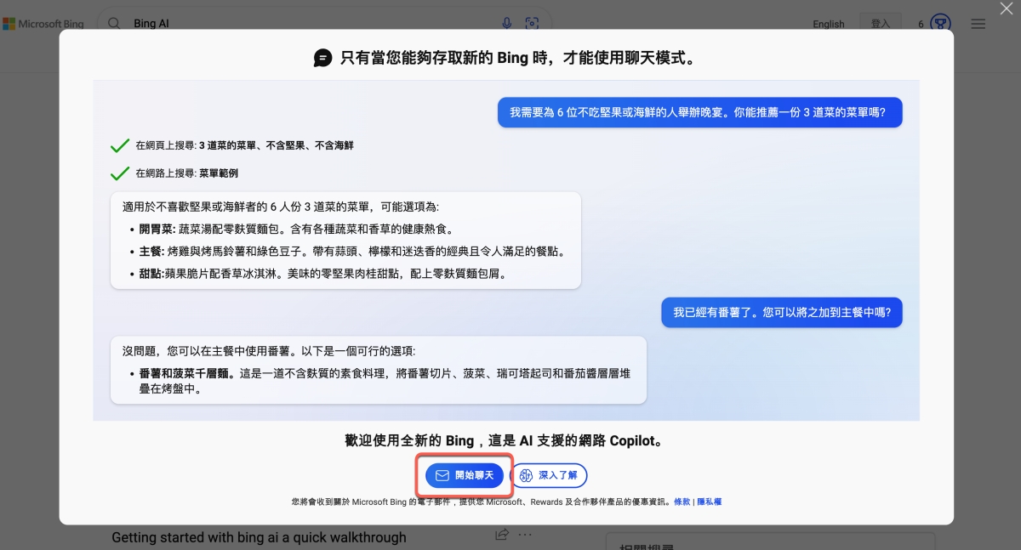Click Rewards points count 6
Screen dimensions: 1021x550
pyautogui.click(x=921, y=24)
